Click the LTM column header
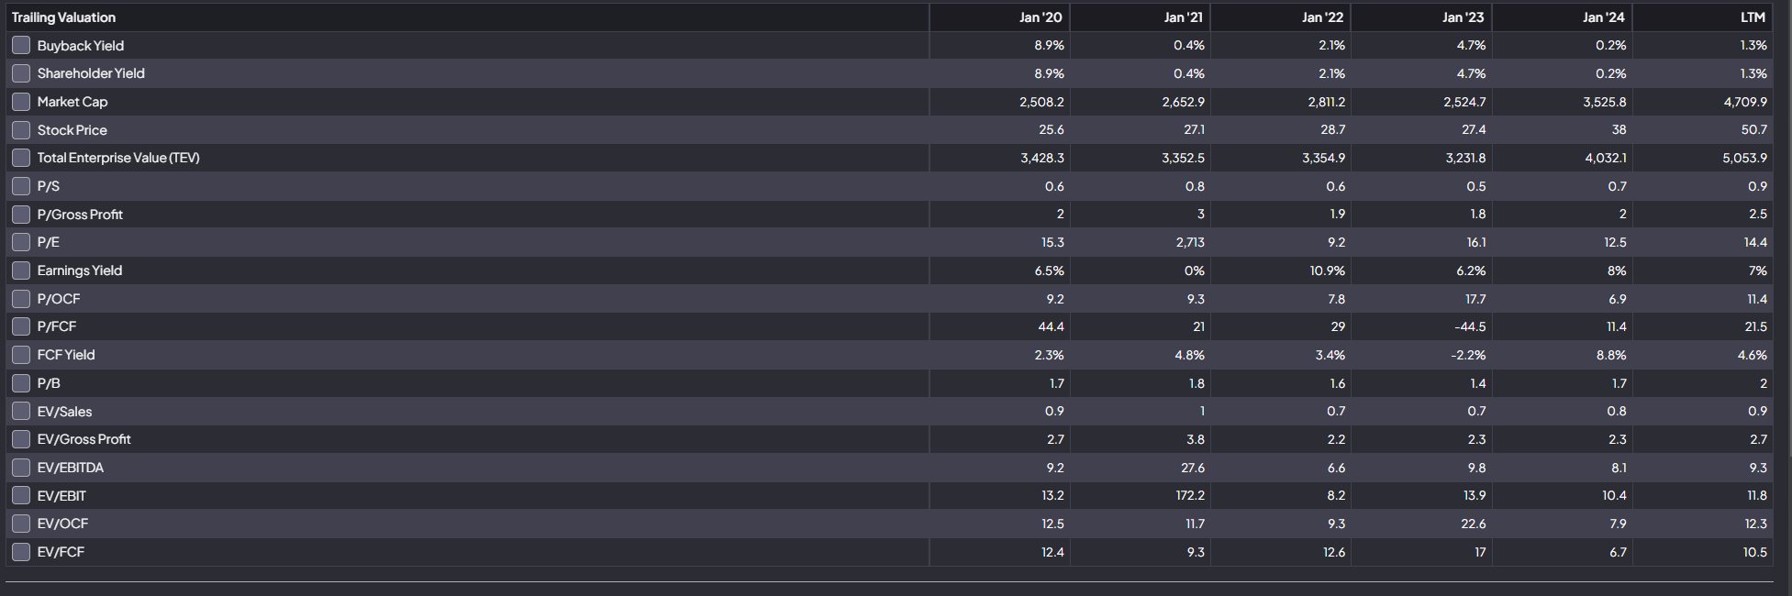This screenshot has height=596, width=1792. pyautogui.click(x=1753, y=17)
